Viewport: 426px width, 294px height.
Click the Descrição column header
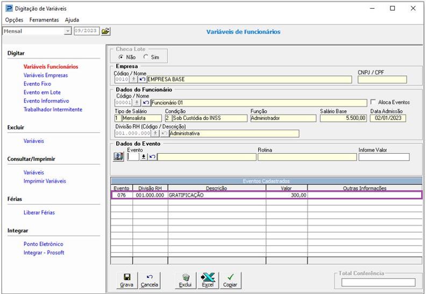[x=217, y=188]
